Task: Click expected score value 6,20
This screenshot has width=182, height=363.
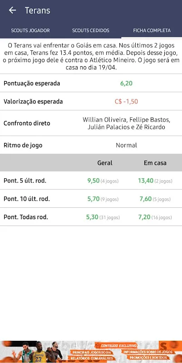Action: (x=126, y=83)
